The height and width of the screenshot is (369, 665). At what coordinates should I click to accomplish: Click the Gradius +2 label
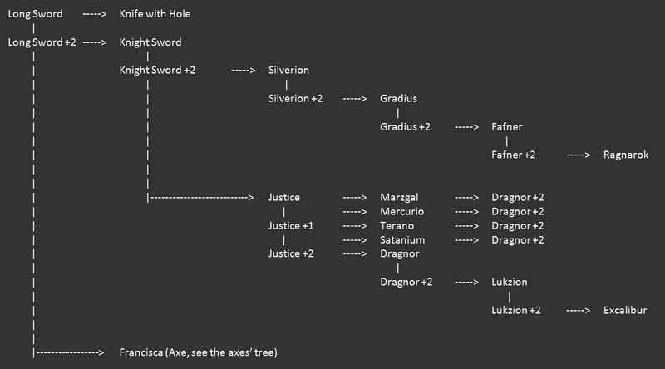coord(405,127)
